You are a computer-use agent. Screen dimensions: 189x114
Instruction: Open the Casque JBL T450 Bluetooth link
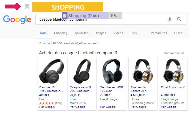[51, 89]
